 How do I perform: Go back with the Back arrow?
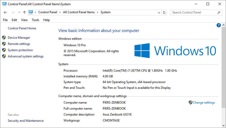(x=5, y=12)
